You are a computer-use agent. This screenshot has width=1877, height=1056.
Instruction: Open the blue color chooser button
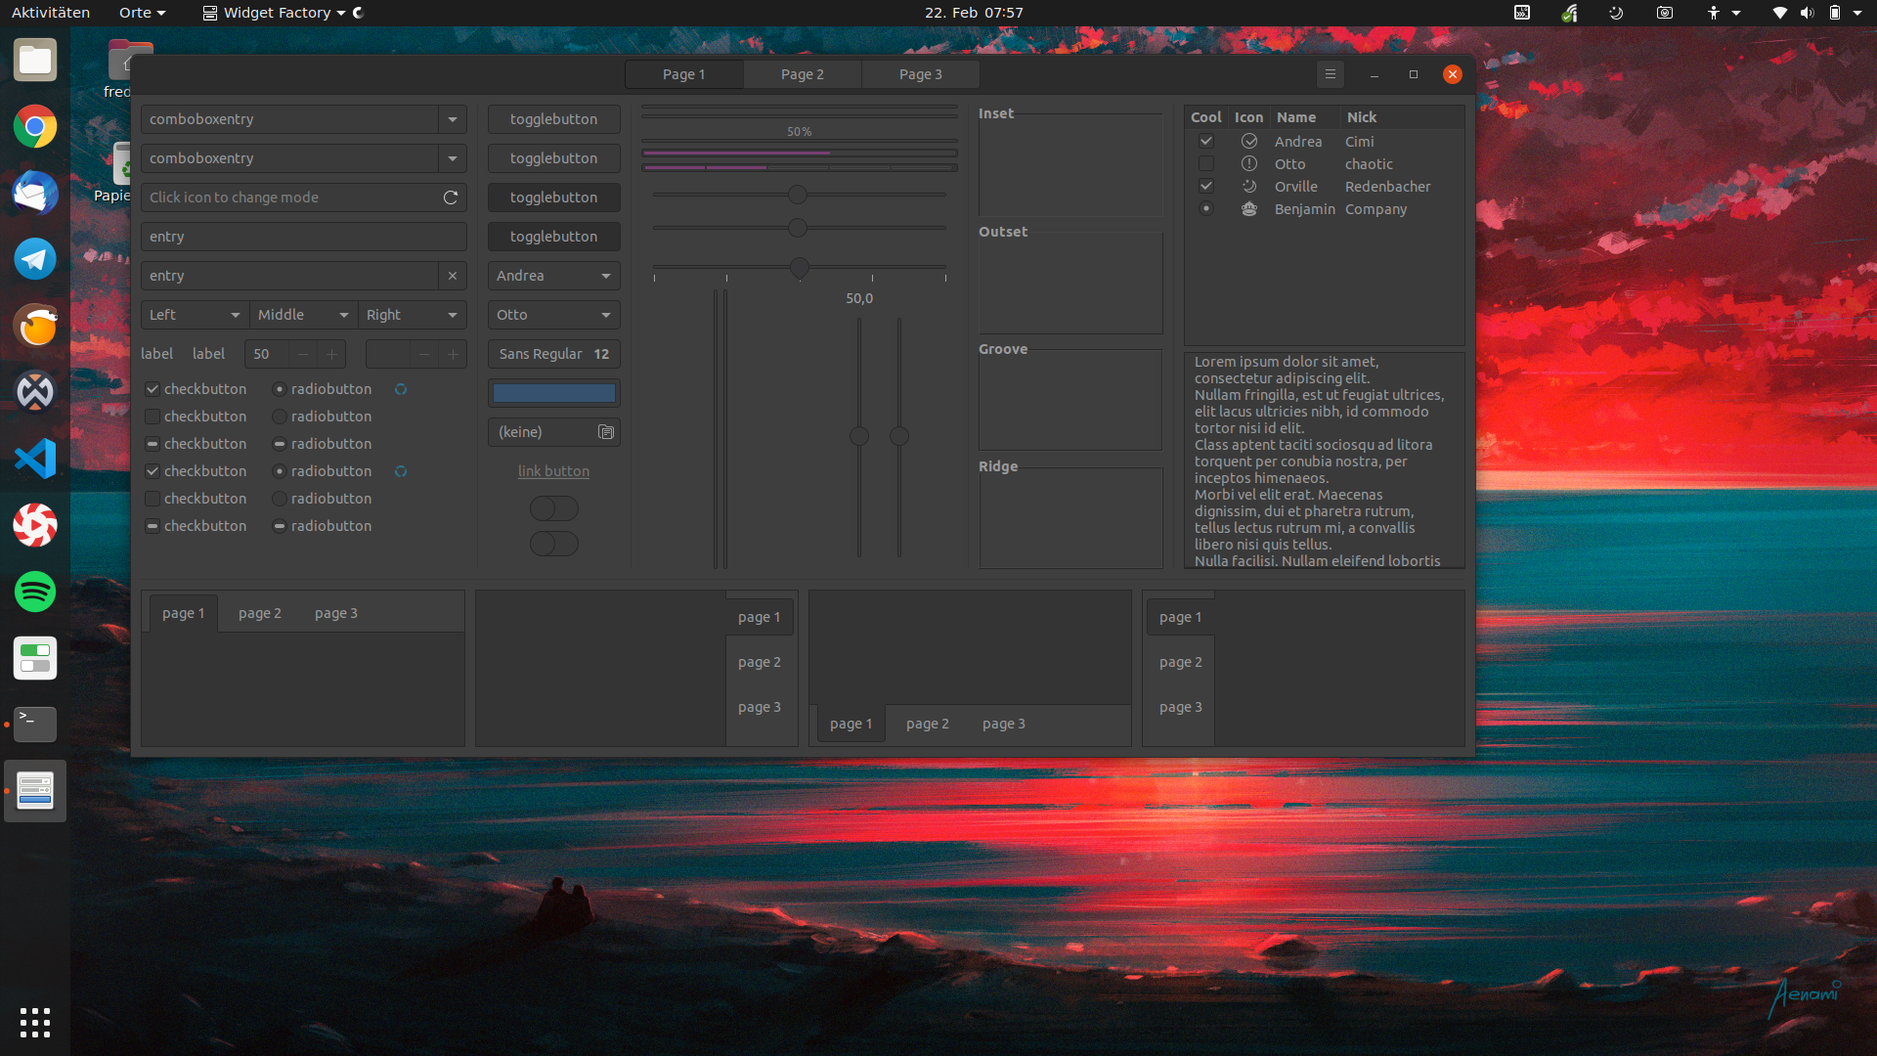click(553, 393)
